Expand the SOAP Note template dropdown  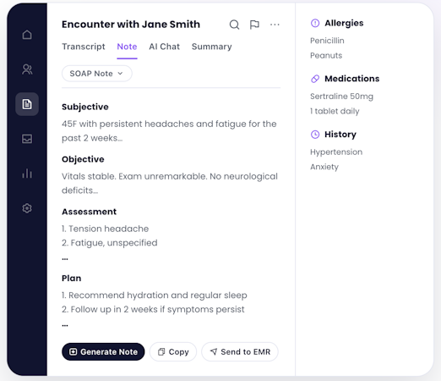coord(96,74)
